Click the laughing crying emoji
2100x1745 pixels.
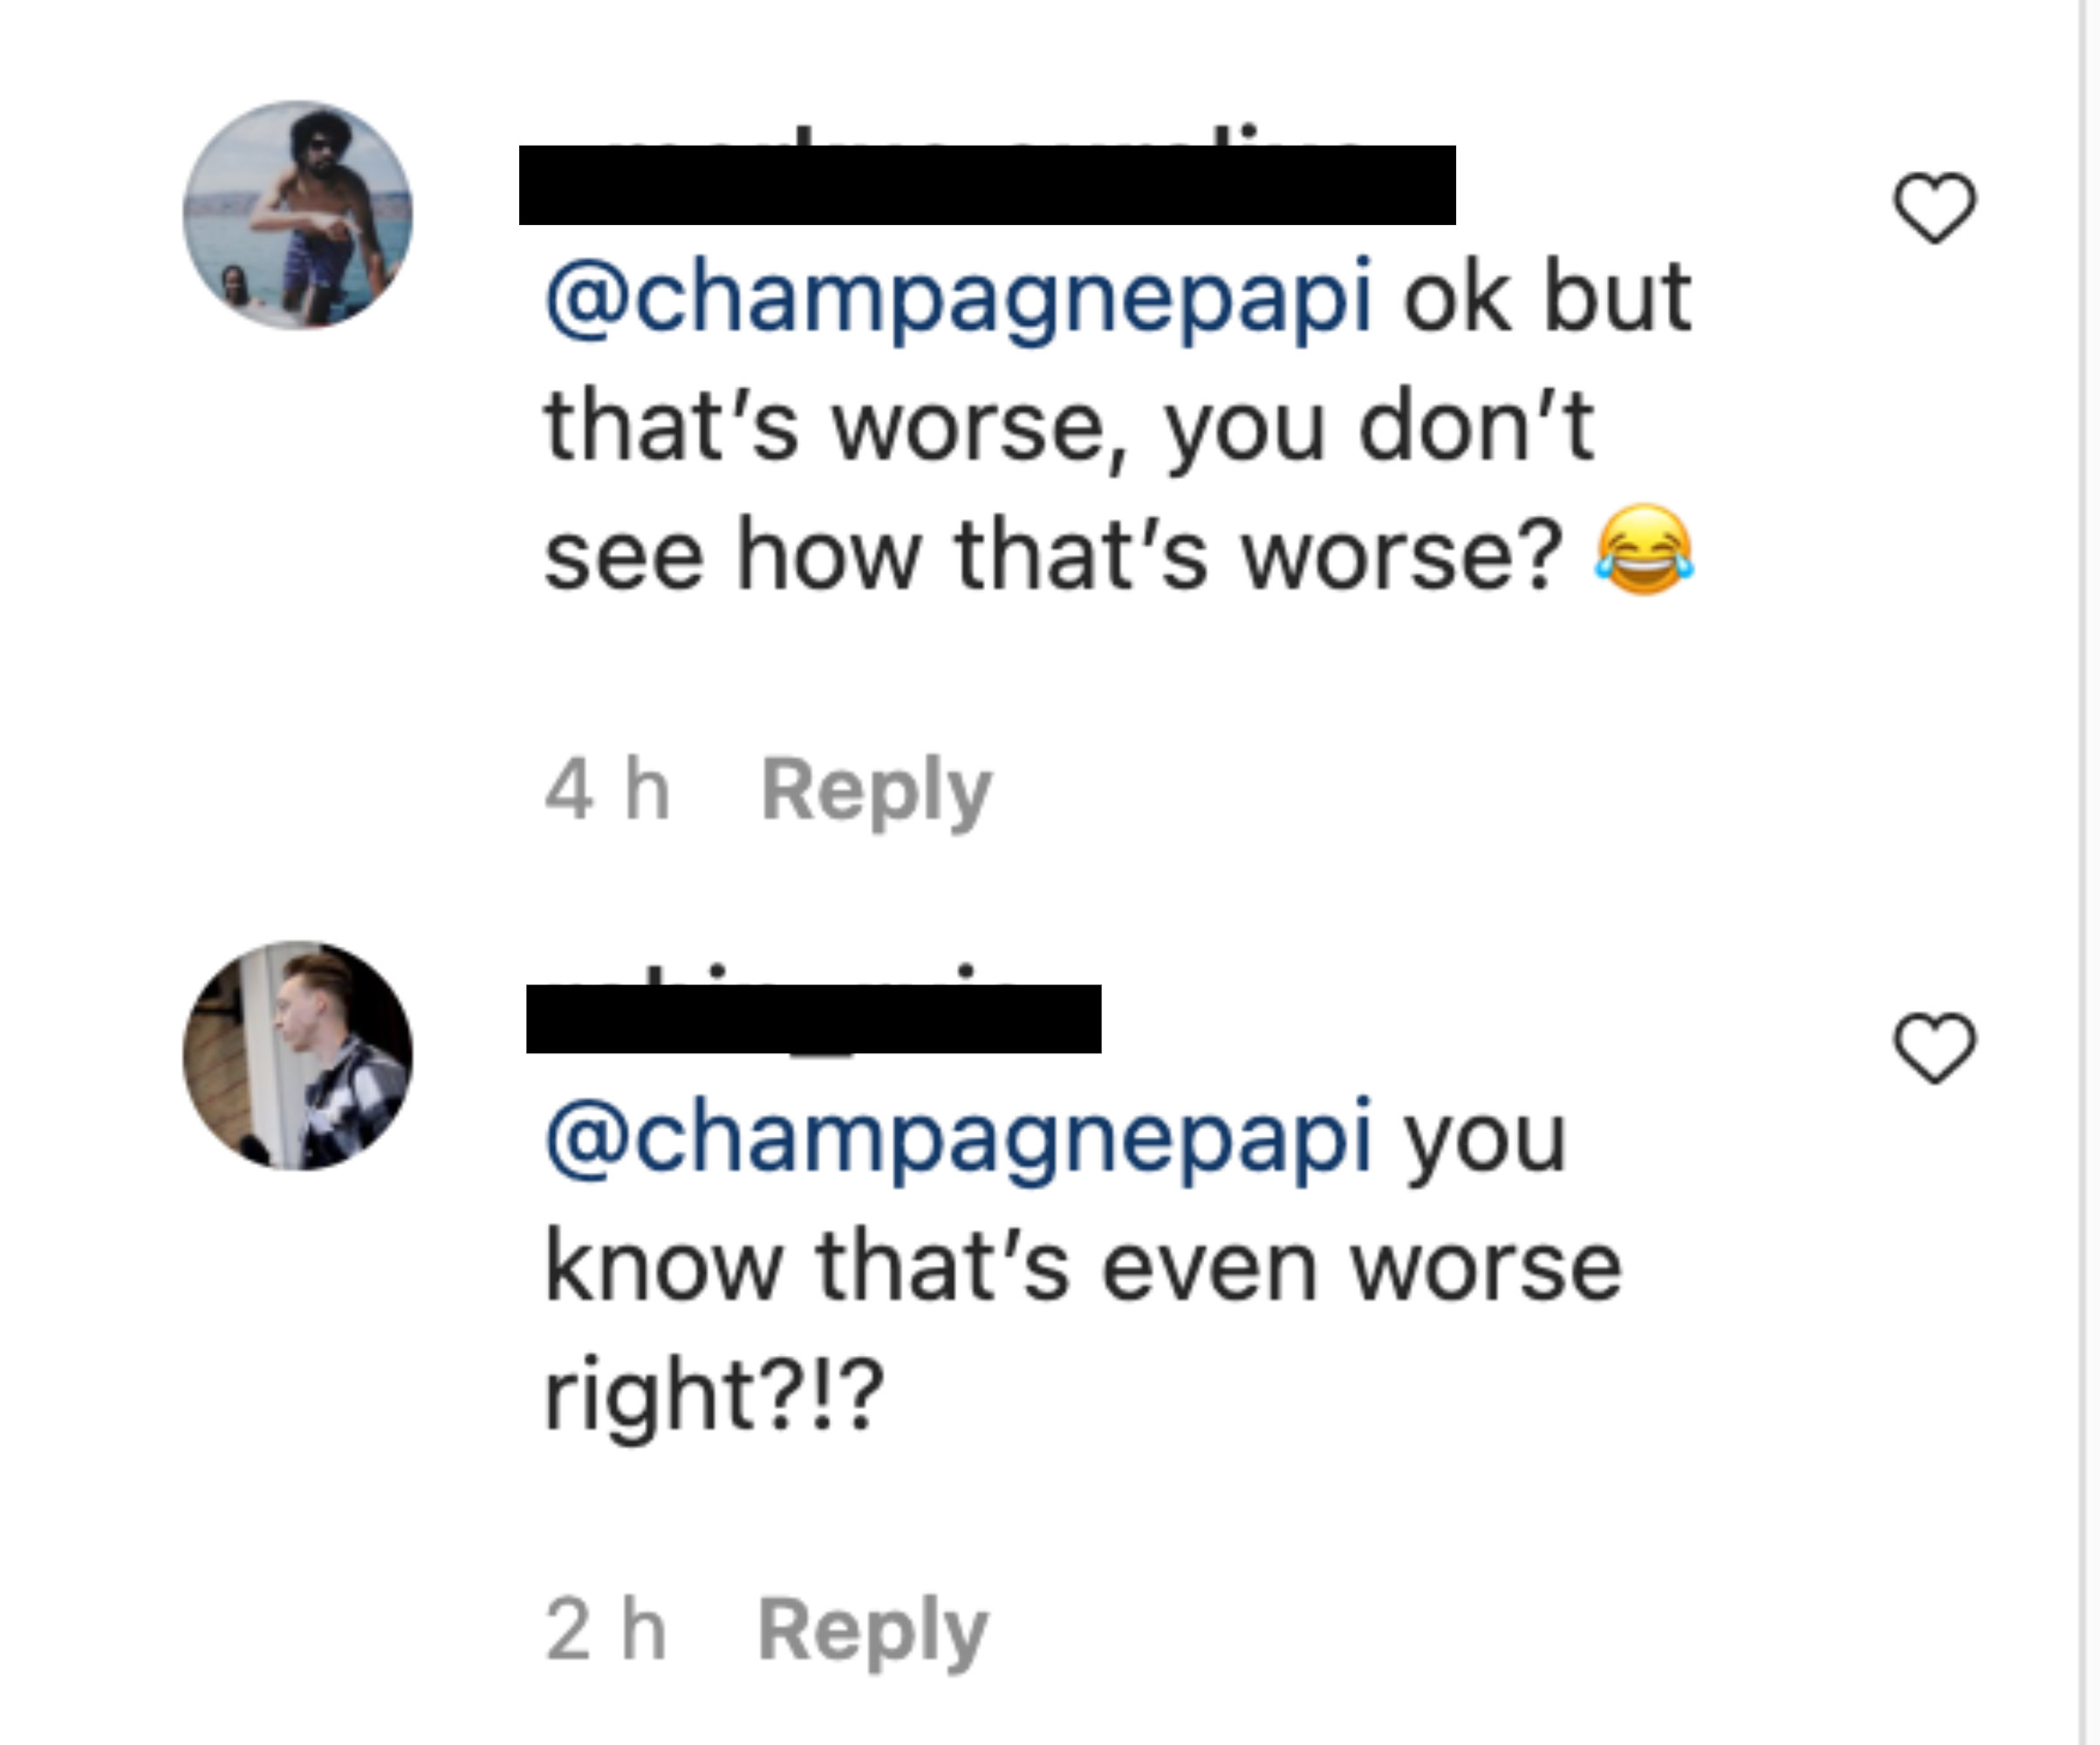coord(1644,550)
